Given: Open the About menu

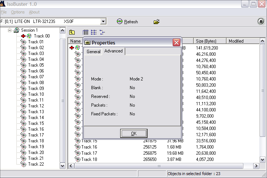Looking at the screenshot, I should [34, 12].
